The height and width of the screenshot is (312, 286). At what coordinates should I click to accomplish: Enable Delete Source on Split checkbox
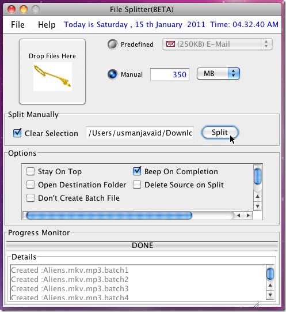[x=137, y=185]
